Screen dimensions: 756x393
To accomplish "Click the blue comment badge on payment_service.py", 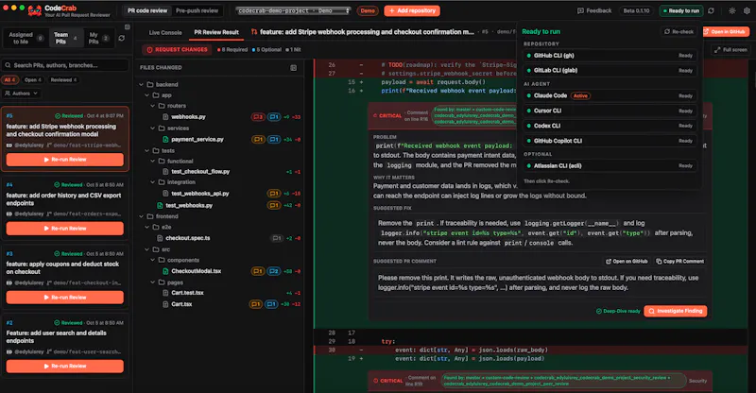I will (274, 140).
